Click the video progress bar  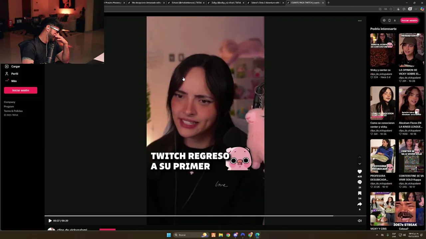click(205, 216)
